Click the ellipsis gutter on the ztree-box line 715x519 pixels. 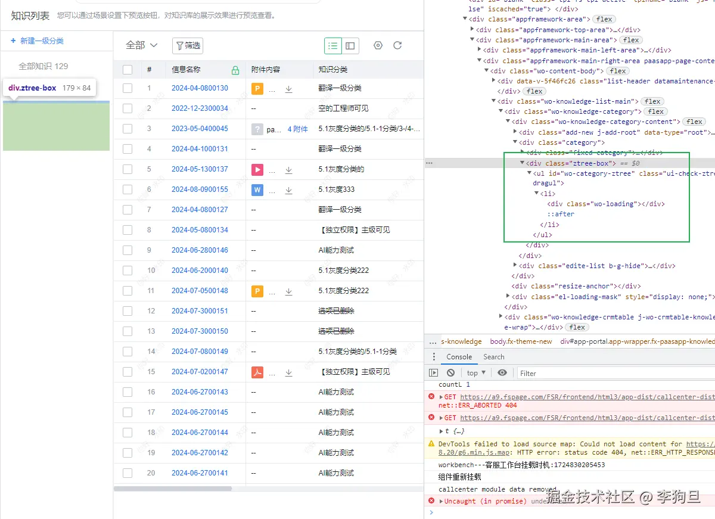coord(429,163)
